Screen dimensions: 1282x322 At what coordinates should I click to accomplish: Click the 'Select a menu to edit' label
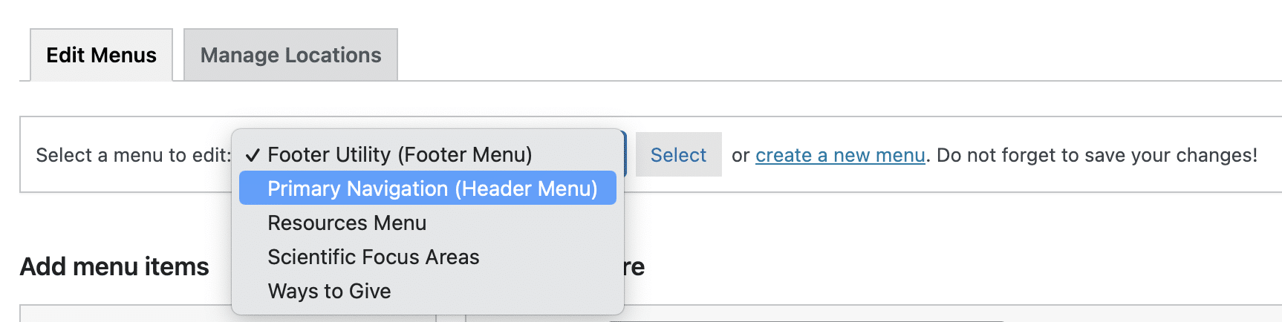point(133,155)
